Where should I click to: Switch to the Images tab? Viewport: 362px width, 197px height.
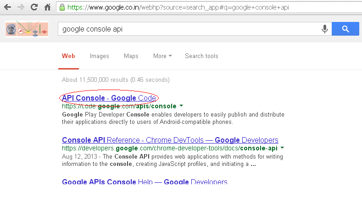tap(99, 56)
